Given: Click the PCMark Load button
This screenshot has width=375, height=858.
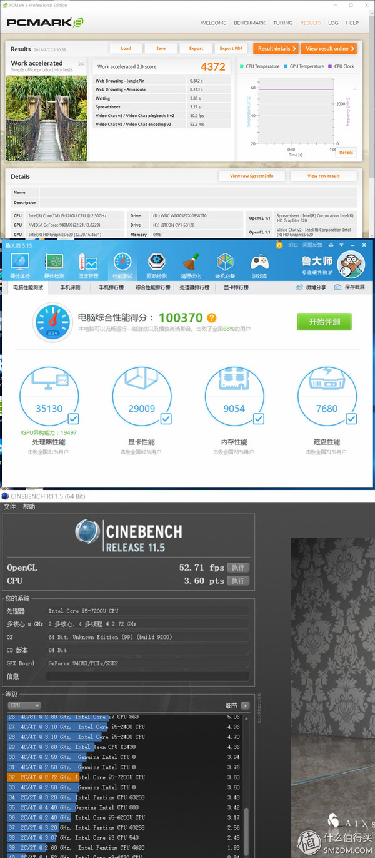Looking at the screenshot, I should pos(126,48).
